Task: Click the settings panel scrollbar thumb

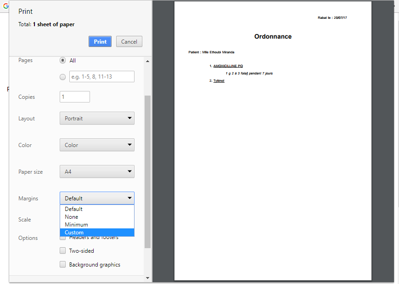Action: (x=147, y=170)
